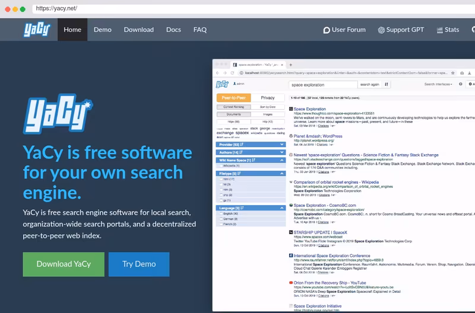Click the browser address bar showing yacy.net
475x313 pixels.
click(254, 8)
